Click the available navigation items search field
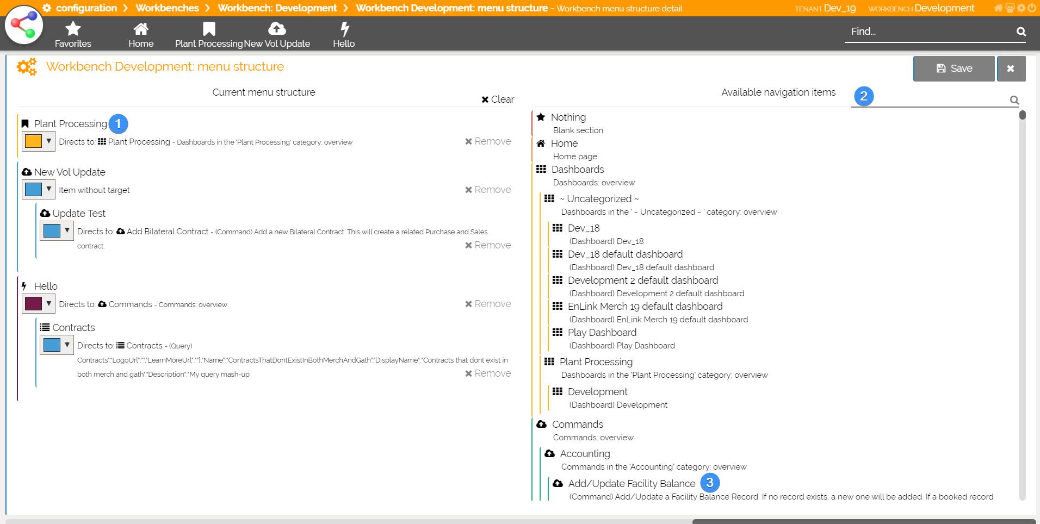1040x524 pixels. point(929,99)
